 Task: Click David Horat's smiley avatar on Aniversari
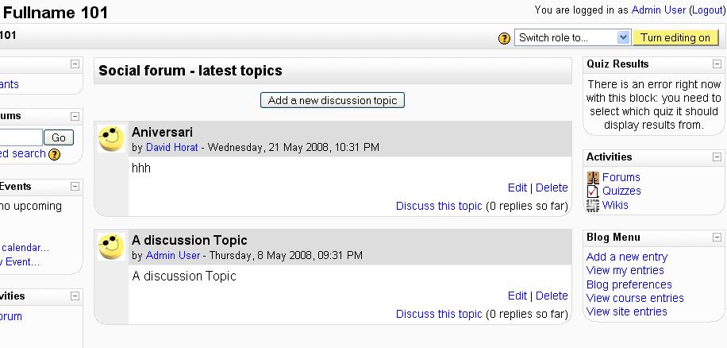pyautogui.click(x=111, y=138)
